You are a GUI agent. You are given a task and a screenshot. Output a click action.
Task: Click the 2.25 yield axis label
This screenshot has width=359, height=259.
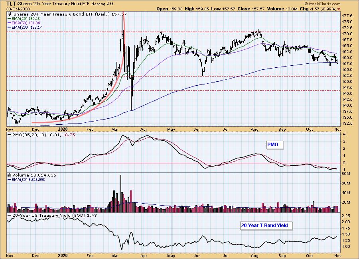tap(346, 216)
